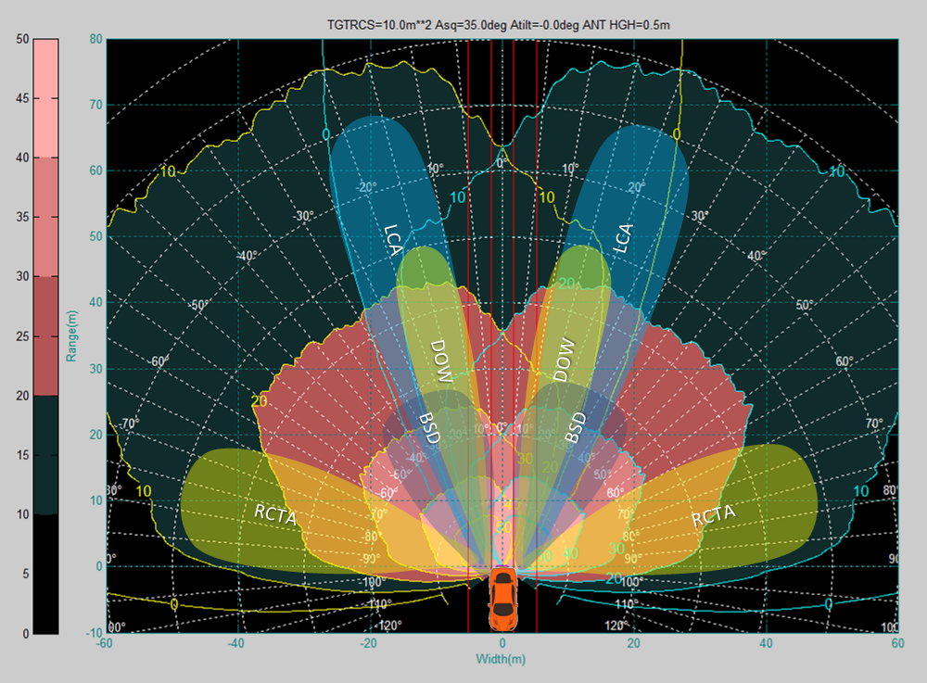Image resolution: width=927 pixels, height=683 pixels.
Task: Click the 50 tick atop the colorbar
Action: [21, 39]
